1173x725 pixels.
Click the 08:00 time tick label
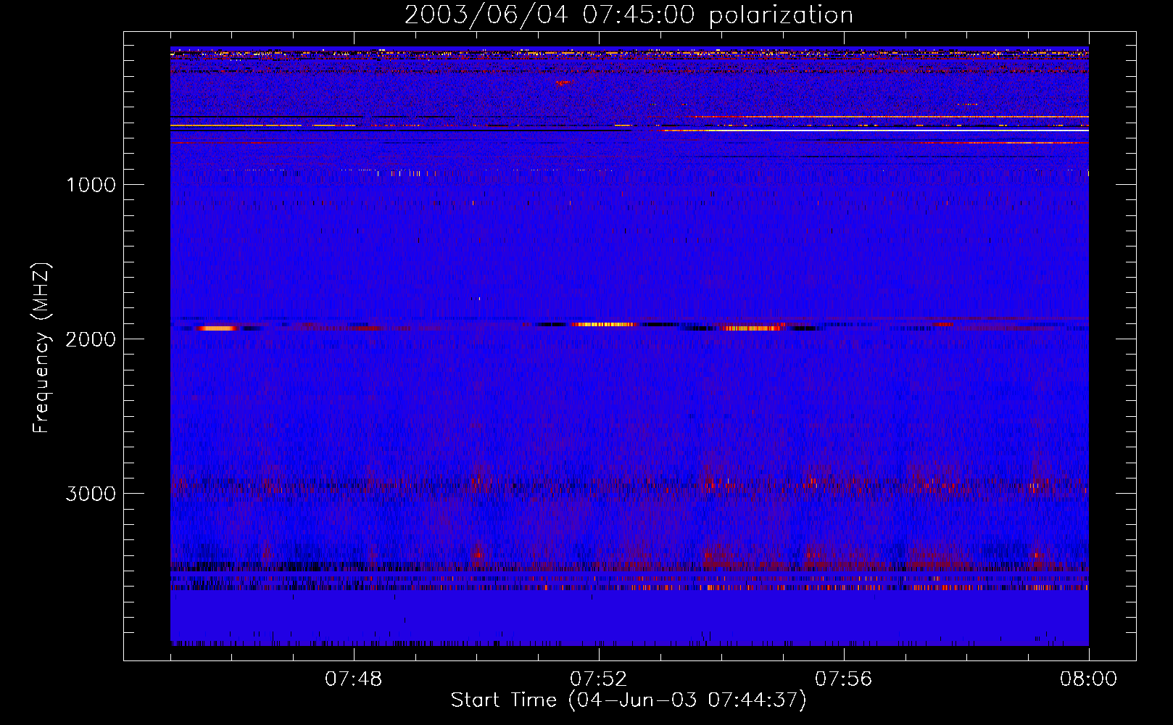click(1088, 679)
